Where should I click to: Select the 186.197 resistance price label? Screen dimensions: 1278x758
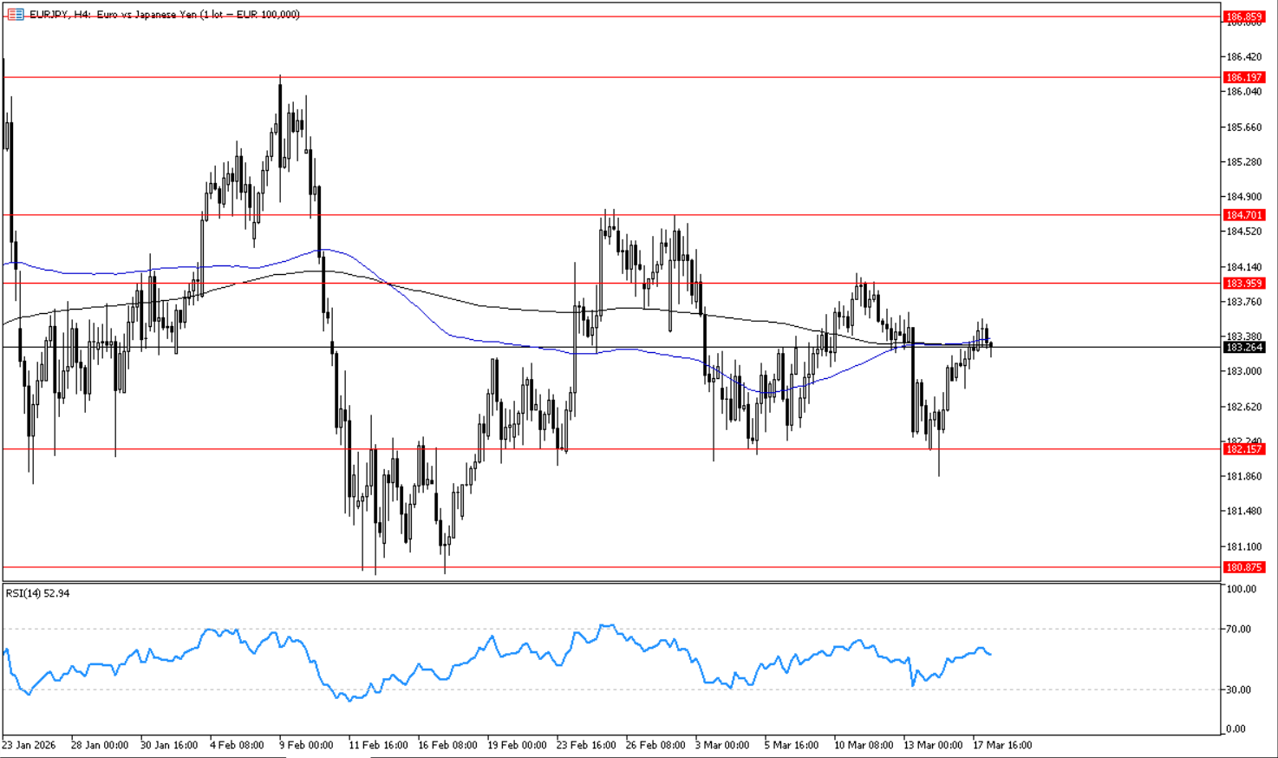[x=1243, y=77]
